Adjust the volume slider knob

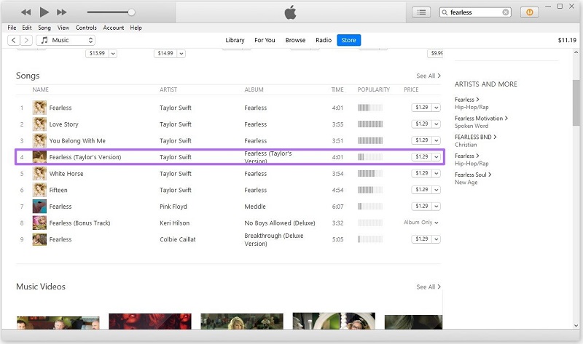pos(131,12)
